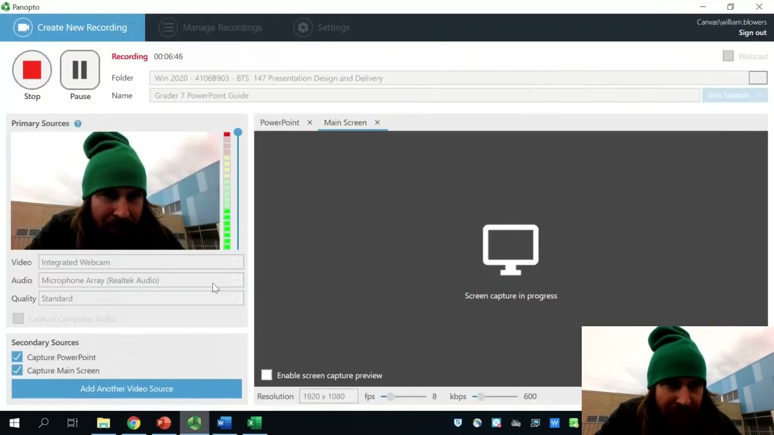Image resolution: width=774 pixels, height=435 pixels.
Task: Click the Panopto taskbar icon
Action: click(x=194, y=423)
